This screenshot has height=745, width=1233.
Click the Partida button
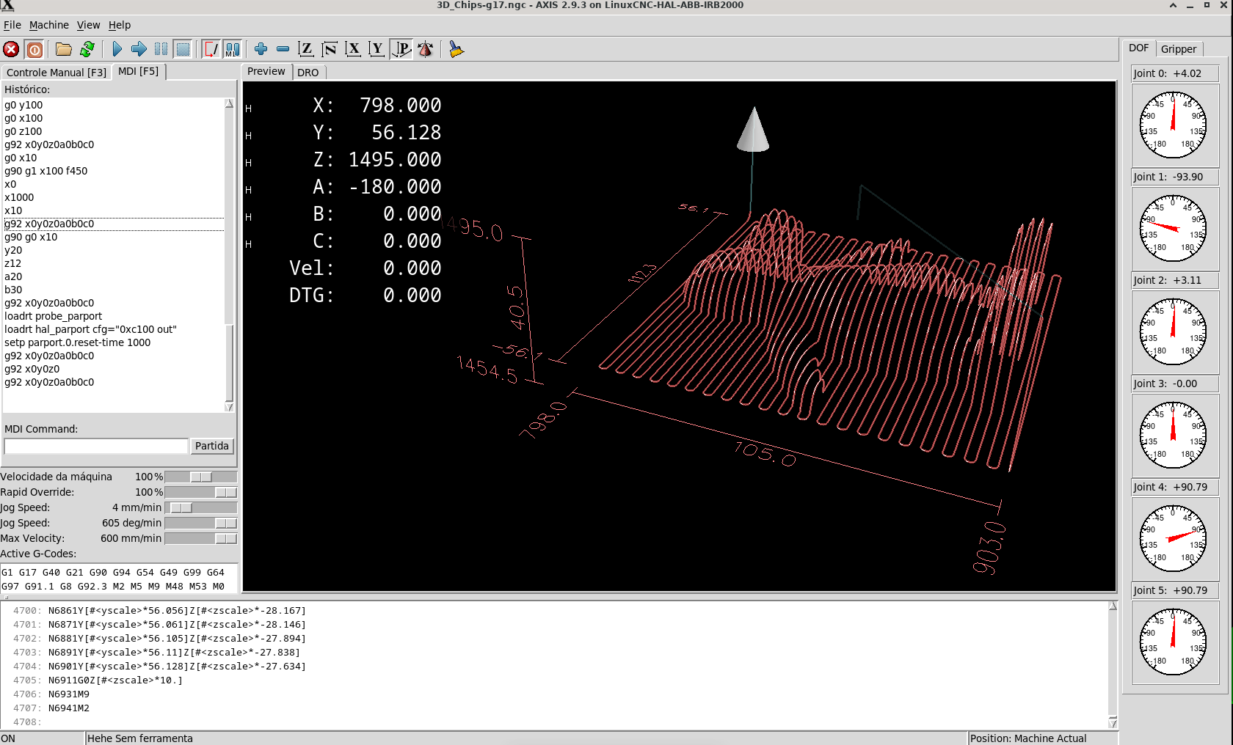(x=212, y=446)
